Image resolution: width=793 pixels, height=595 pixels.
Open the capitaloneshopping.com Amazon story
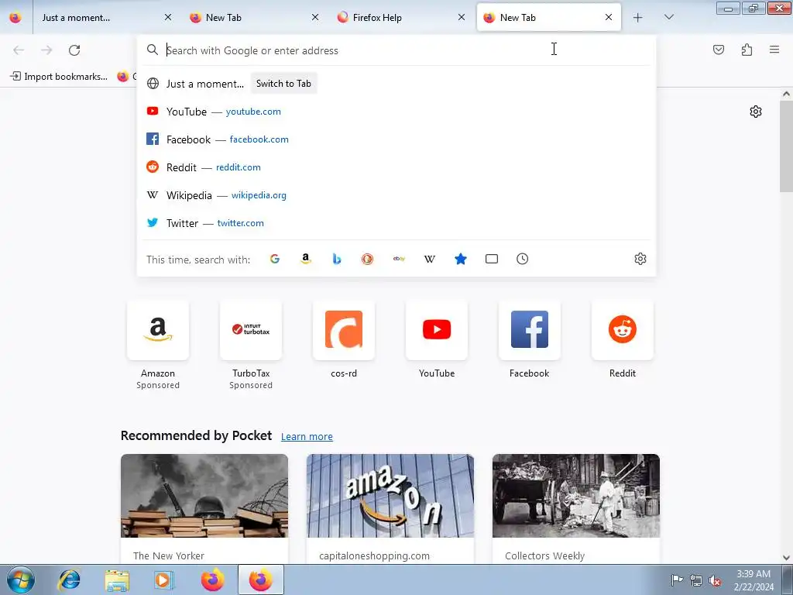(390, 508)
